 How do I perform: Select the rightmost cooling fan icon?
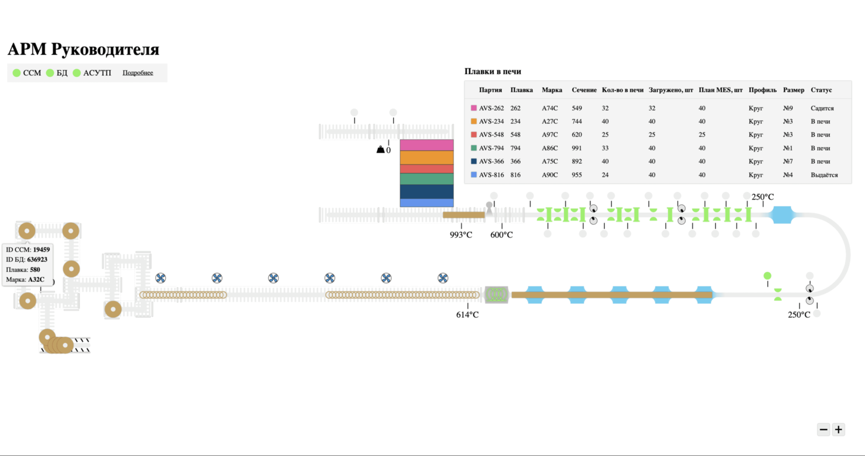pos(443,278)
